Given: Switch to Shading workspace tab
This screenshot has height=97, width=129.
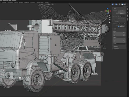Looking at the screenshot, I should [16, 2].
